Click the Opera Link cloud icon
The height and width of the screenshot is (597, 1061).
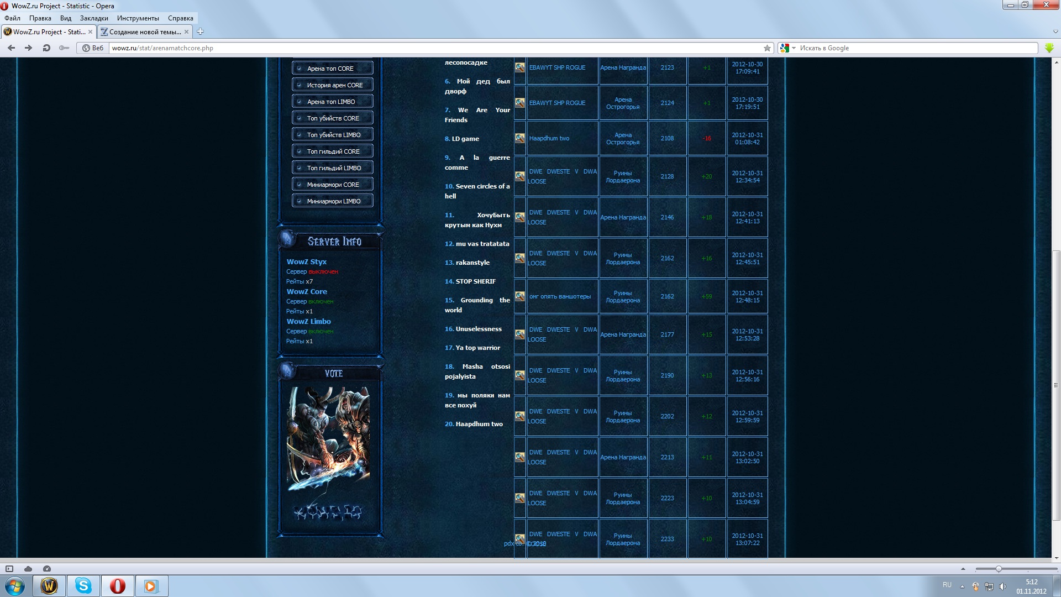(x=28, y=569)
